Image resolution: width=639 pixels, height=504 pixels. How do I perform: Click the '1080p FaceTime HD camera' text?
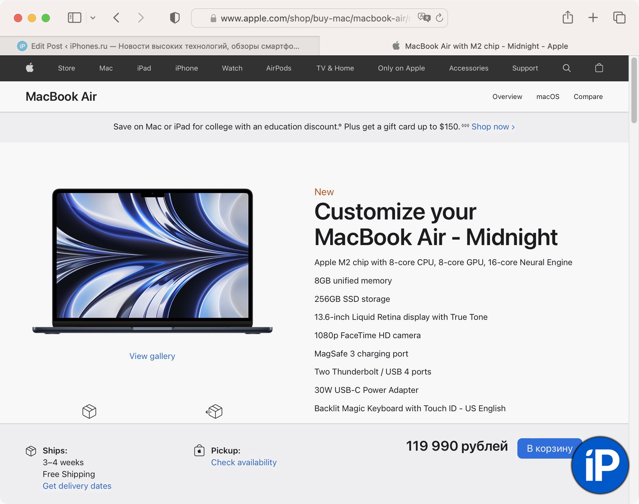[367, 335]
